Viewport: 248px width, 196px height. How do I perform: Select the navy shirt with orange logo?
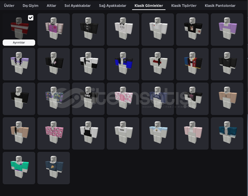[54, 168]
